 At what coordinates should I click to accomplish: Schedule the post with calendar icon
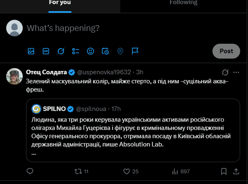pyautogui.click(x=105, y=51)
